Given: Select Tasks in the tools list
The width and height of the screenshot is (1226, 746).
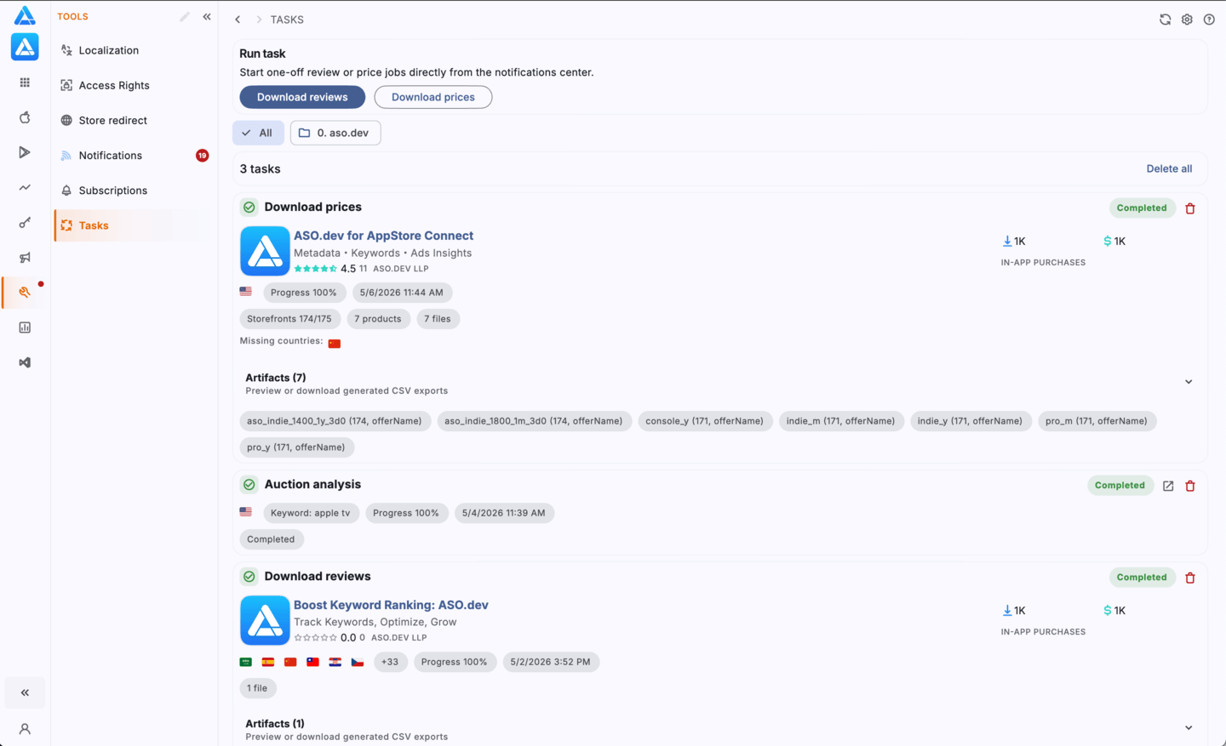Looking at the screenshot, I should pos(133,225).
